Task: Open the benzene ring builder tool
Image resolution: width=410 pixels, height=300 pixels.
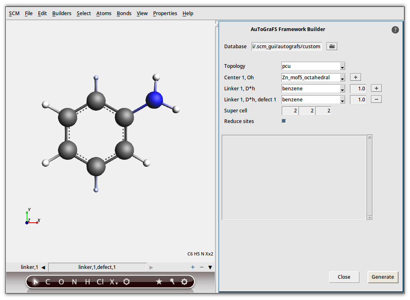Action: pos(127,282)
